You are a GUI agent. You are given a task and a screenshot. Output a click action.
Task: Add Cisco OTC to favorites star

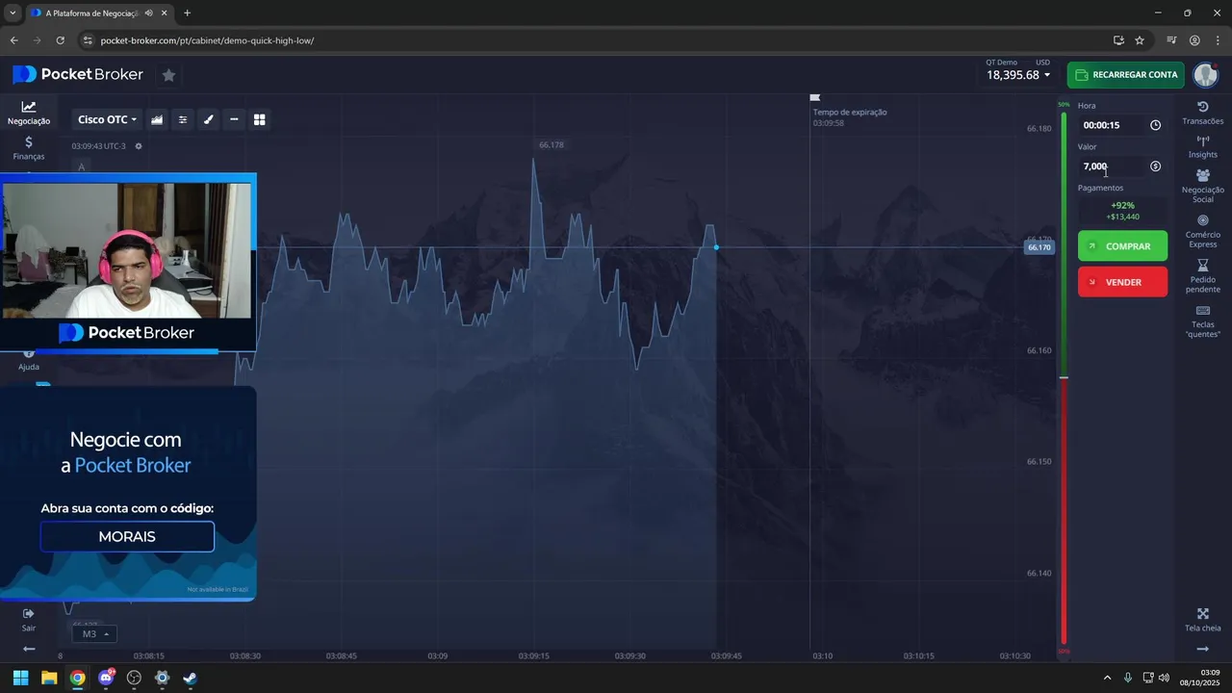168,75
